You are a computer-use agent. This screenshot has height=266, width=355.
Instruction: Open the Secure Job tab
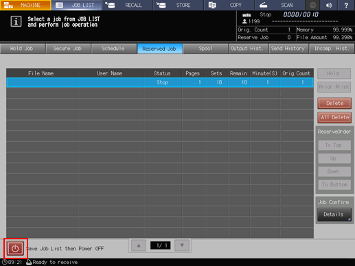(68, 49)
